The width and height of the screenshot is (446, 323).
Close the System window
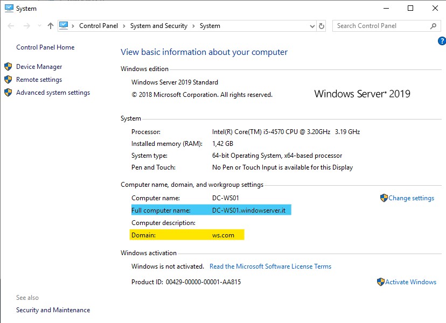pyautogui.click(x=435, y=8)
